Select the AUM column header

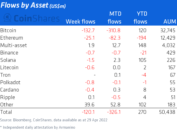(170, 21)
